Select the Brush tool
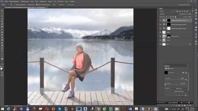This screenshot has width=198, height=111. coord(2,30)
